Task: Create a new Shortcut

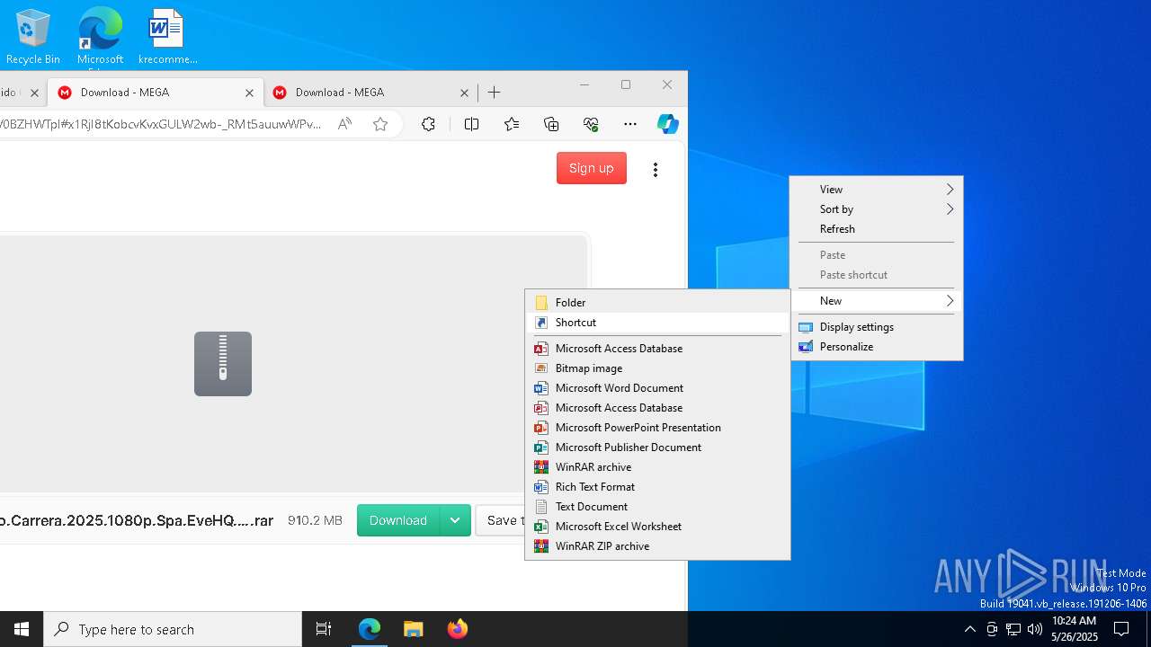Action: [x=657, y=322]
